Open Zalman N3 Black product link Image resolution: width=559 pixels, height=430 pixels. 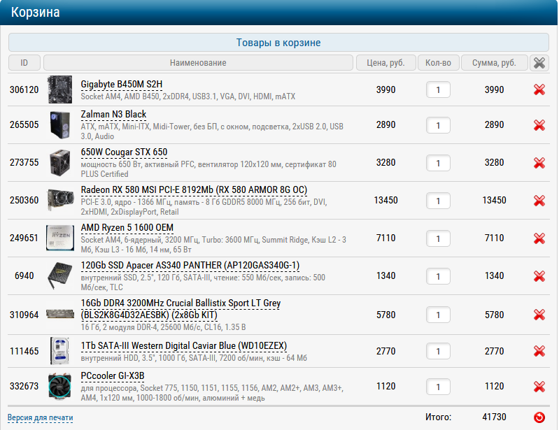click(x=113, y=115)
